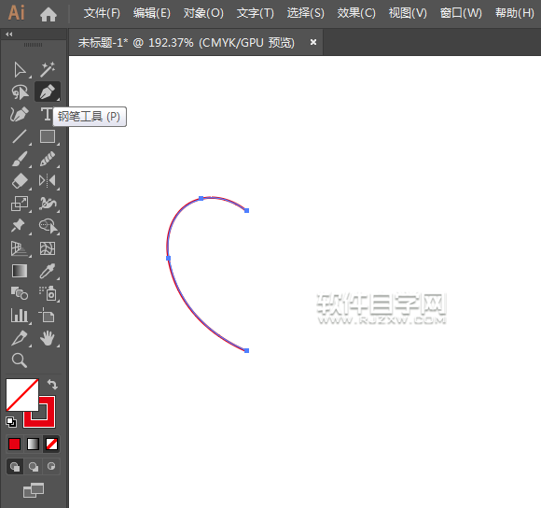Viewport: 541px width, 508px height.
Task: Click the white fill color swatch
Action: (x=22, y=395)
